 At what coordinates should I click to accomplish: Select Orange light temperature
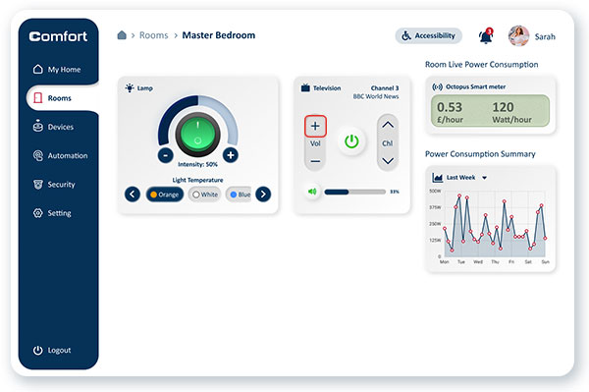click(x=165, y=195)
